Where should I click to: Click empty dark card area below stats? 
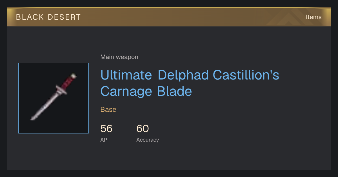coord(169,157)
